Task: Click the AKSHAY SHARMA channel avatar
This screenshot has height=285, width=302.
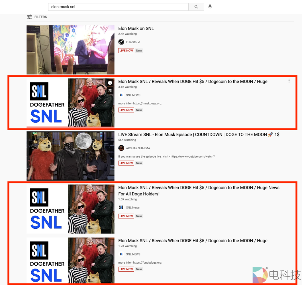Action: pyautogui.click(x=121, y=148)
